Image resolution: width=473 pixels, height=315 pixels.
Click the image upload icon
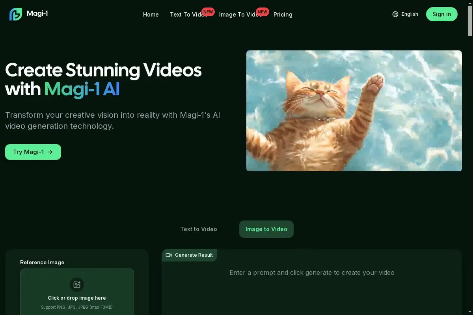pyautogui.click(x=77, y=285)
